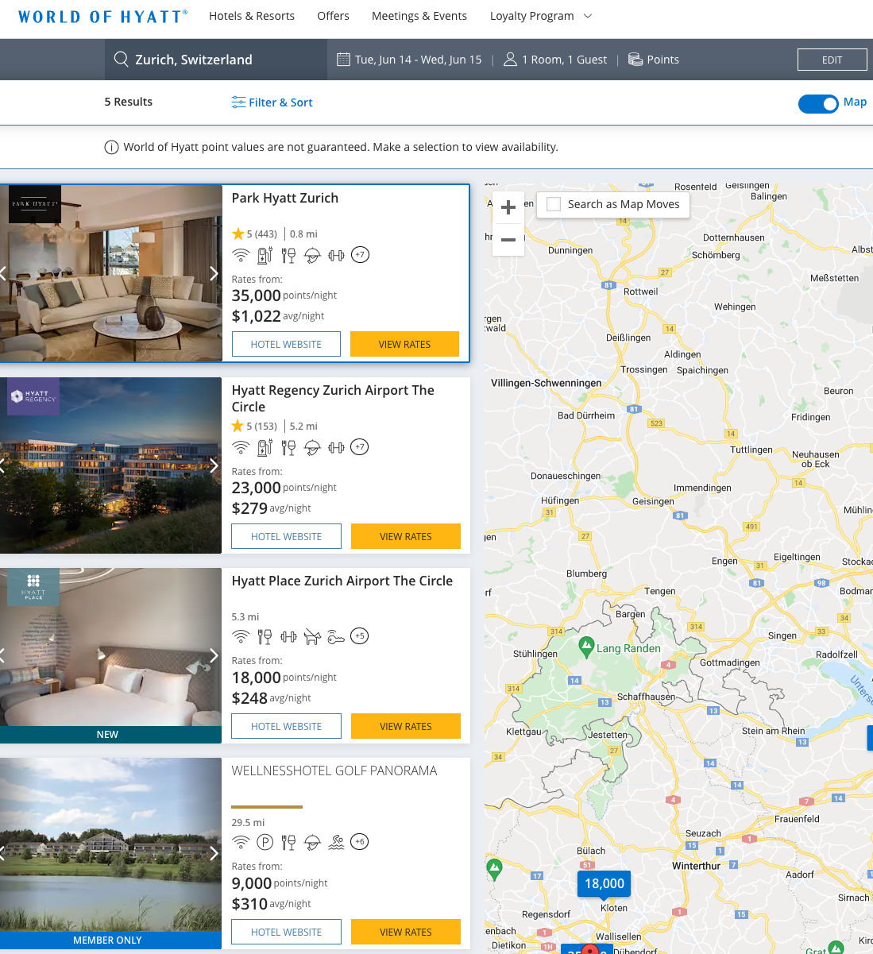Viewport: 873px width, 954px height.
Task: Open Hotels & Resorts menu
Action: click(252, 16)
